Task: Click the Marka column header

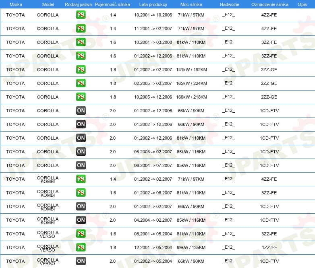Action: click(x=16, y=4)
